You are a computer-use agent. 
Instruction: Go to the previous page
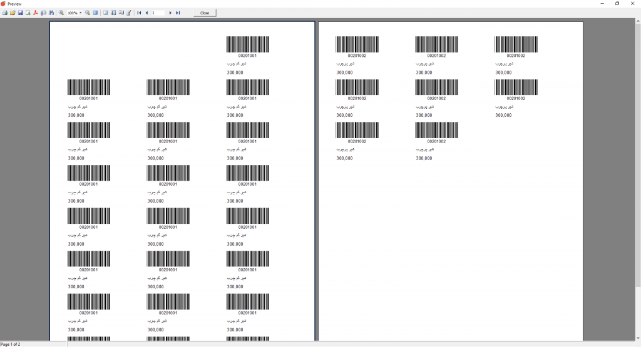(146, 13)
